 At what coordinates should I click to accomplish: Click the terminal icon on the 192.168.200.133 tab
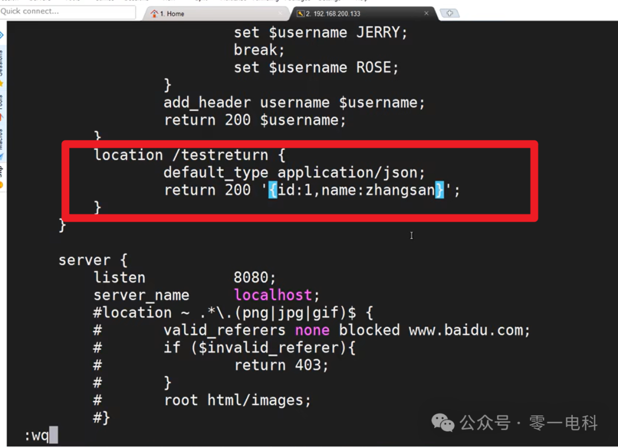(302, 13)
